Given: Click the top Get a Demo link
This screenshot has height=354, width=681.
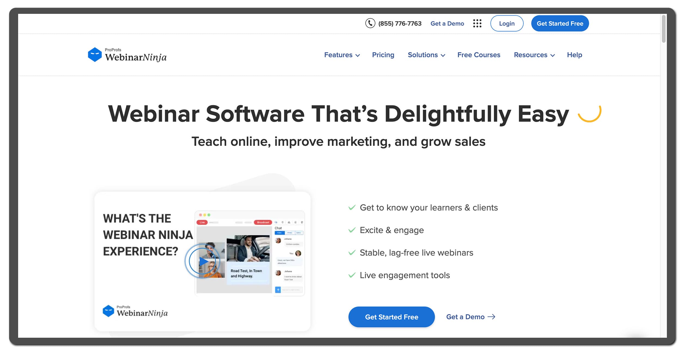Looking at the screenshot, I should (x=447, y=23).
